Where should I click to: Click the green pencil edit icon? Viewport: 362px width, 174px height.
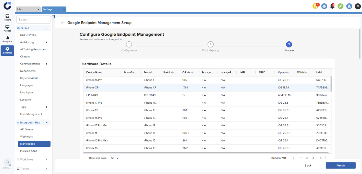[340, 6]
